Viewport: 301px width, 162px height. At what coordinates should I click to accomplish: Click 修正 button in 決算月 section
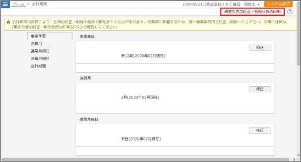click(x=260, y=89)
